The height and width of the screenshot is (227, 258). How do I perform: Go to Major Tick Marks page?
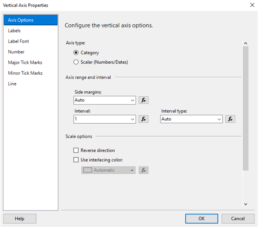click(x=25, y=62)
